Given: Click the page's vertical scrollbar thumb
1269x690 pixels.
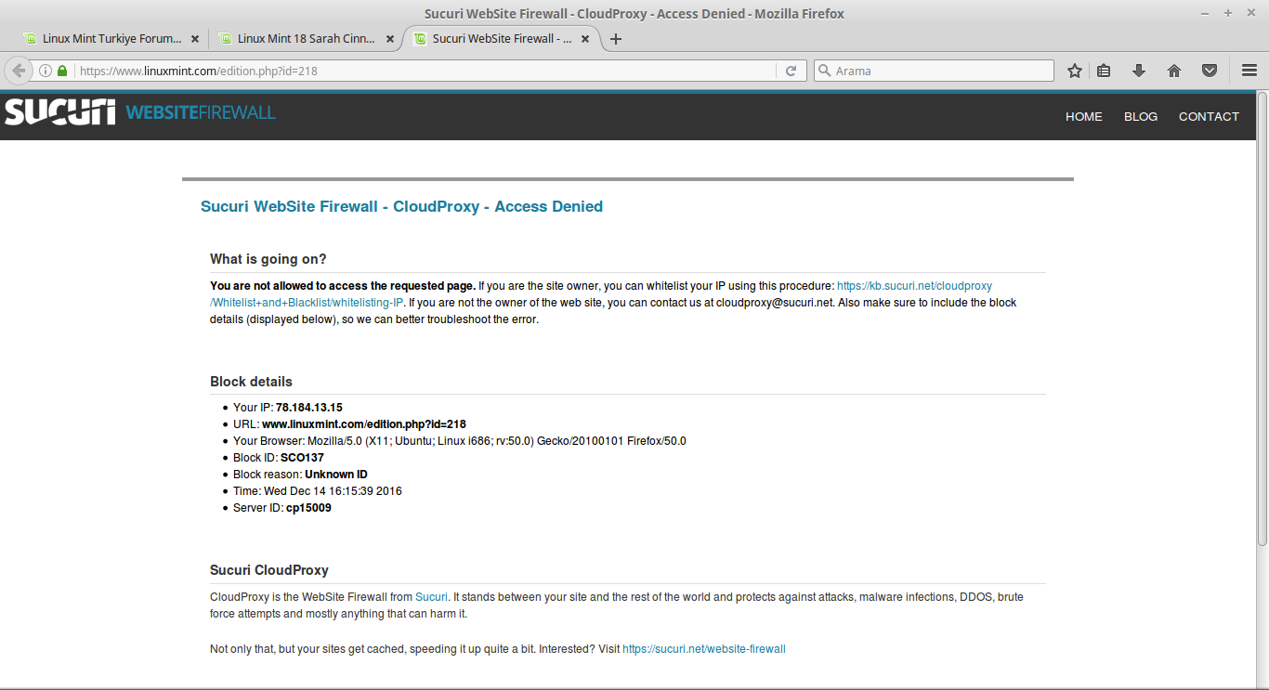Looking at the screenshot, I should coord(1262,319).
